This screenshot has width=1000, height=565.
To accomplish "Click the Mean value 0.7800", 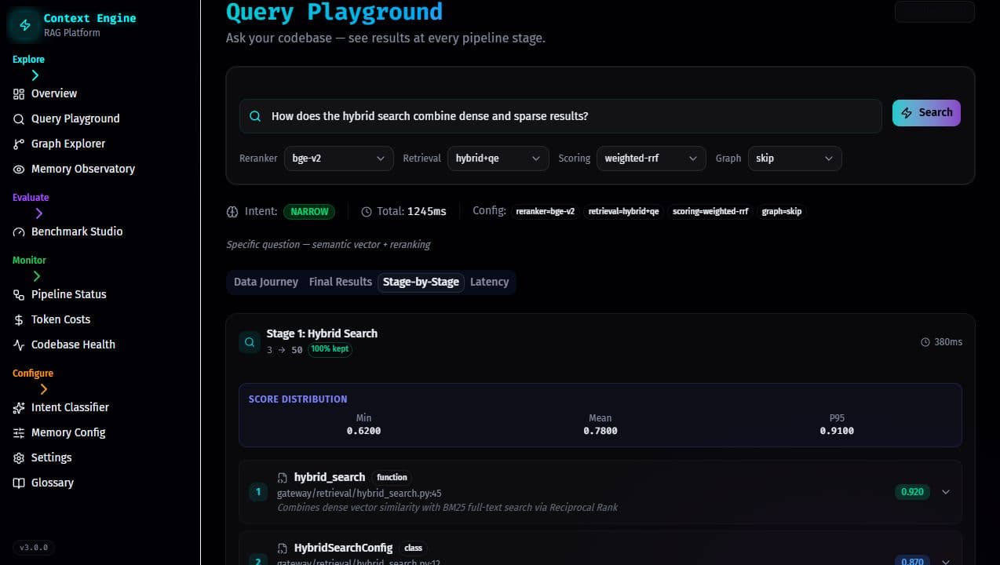I will coord(600,431).
